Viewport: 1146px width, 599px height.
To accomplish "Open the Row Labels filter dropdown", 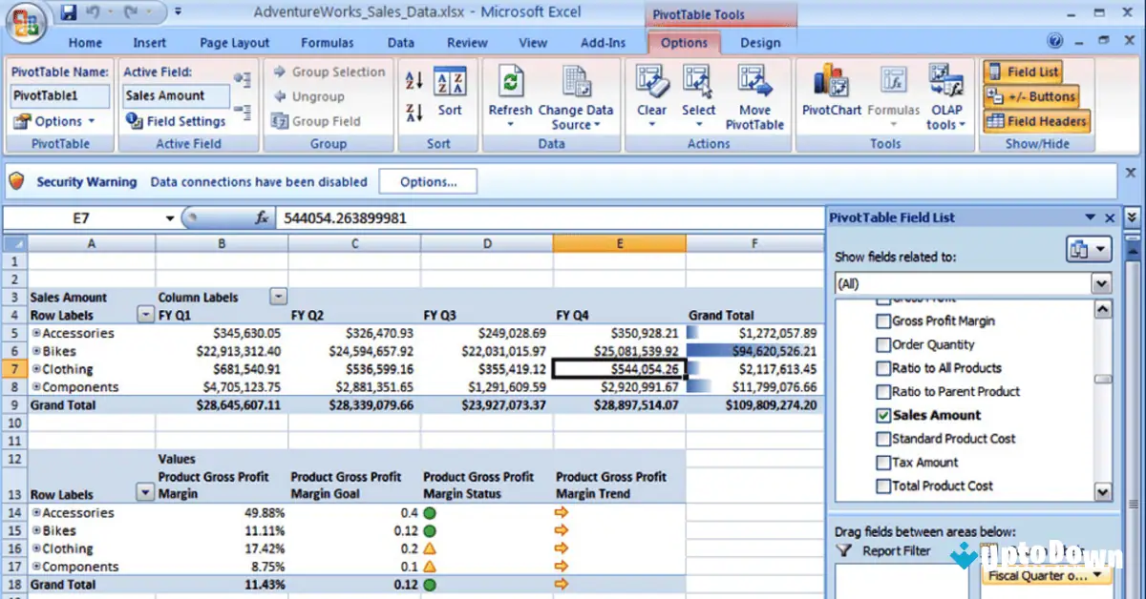I will [144, 315].
